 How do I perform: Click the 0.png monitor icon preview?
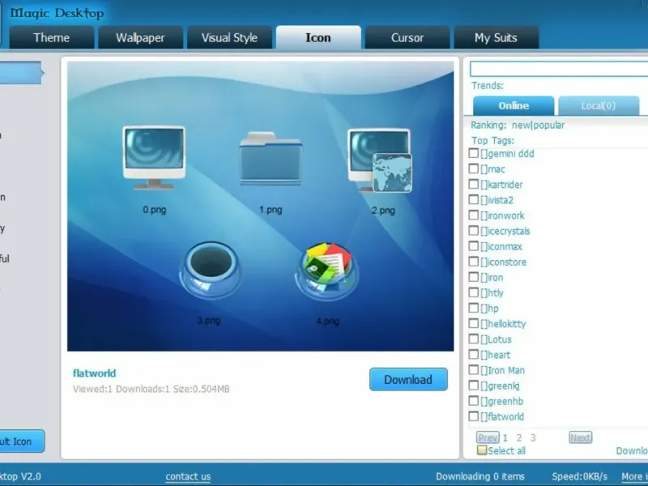click(x=154, y=157)
